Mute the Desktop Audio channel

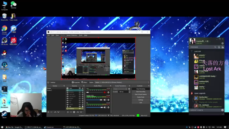(x=105, y=100)
